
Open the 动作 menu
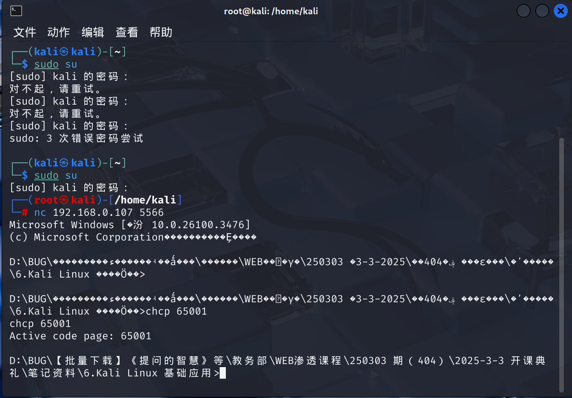click(x=59, y=32)
